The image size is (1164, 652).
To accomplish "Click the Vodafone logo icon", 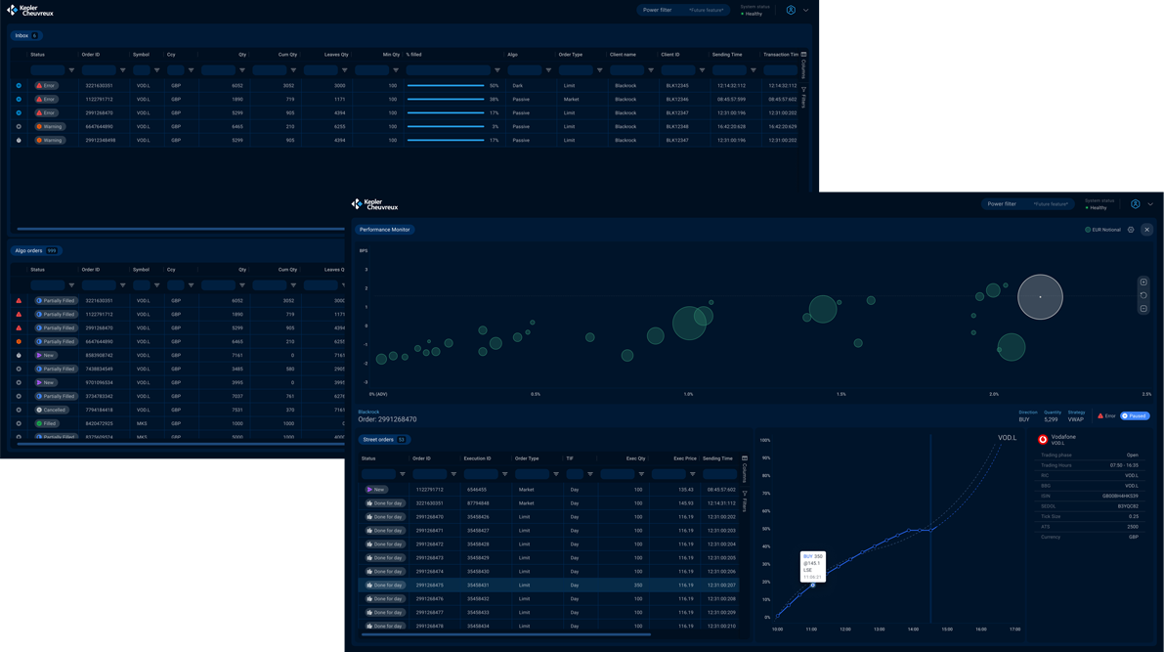I will (1043, 440).
